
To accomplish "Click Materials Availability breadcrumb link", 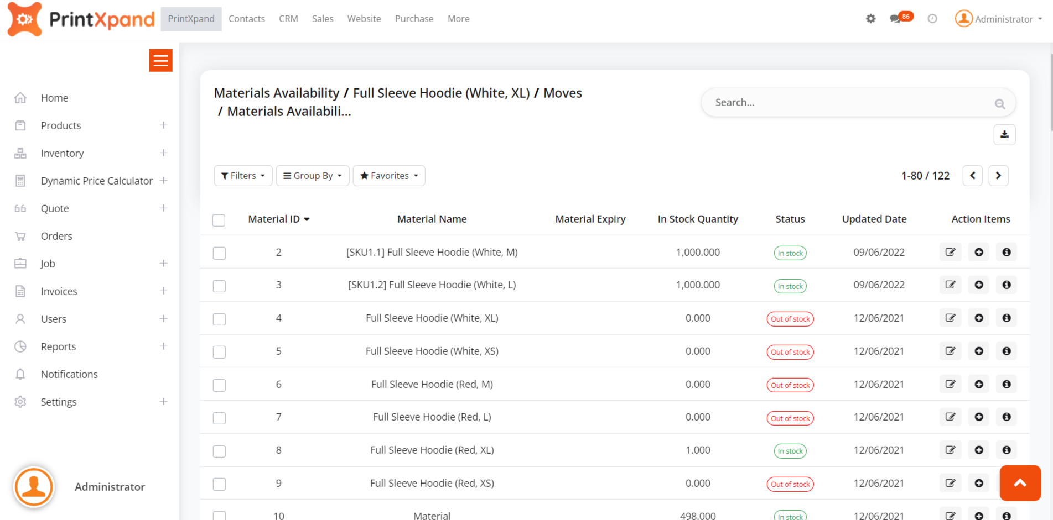I will [276, 93].
